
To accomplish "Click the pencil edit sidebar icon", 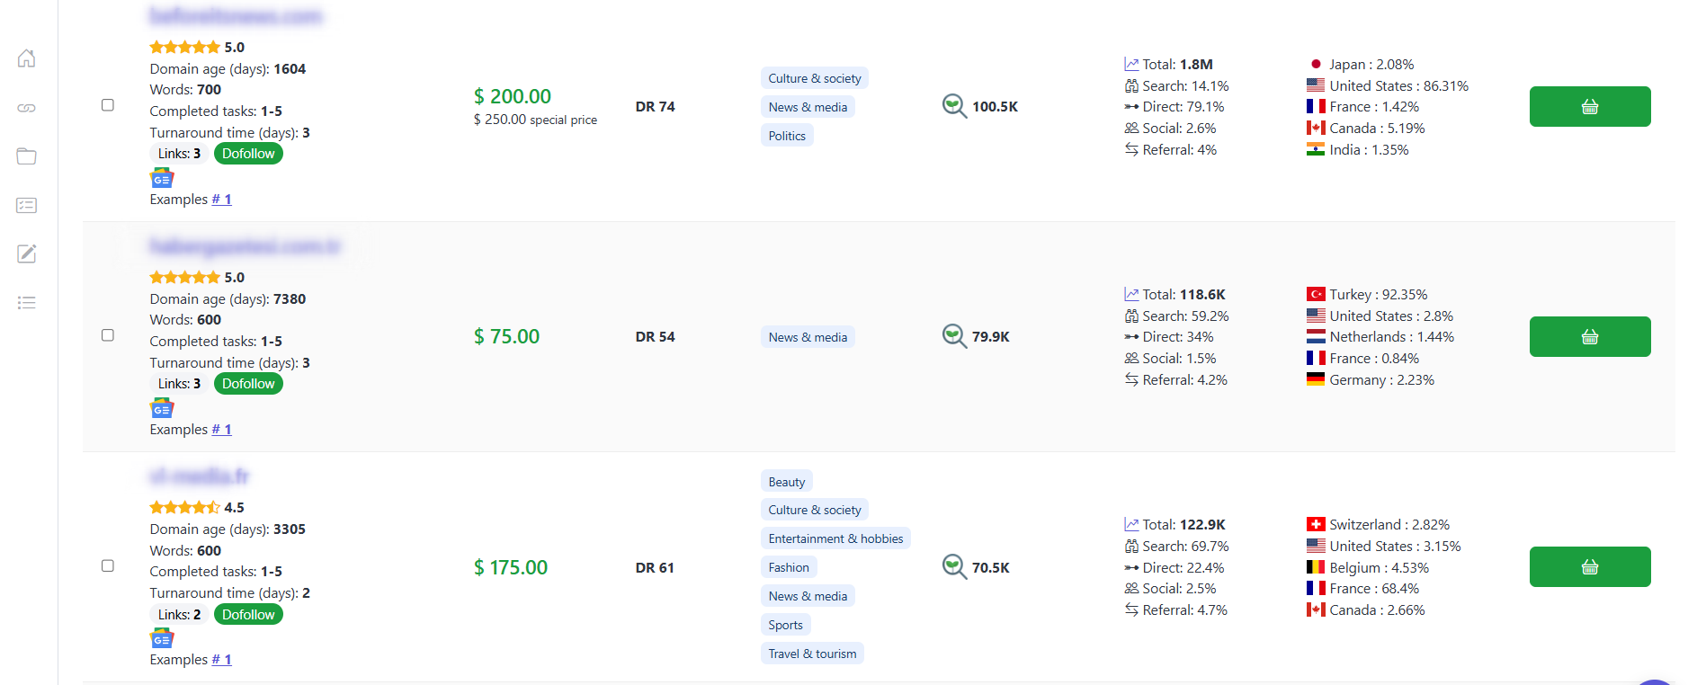I will pos(27,254).
